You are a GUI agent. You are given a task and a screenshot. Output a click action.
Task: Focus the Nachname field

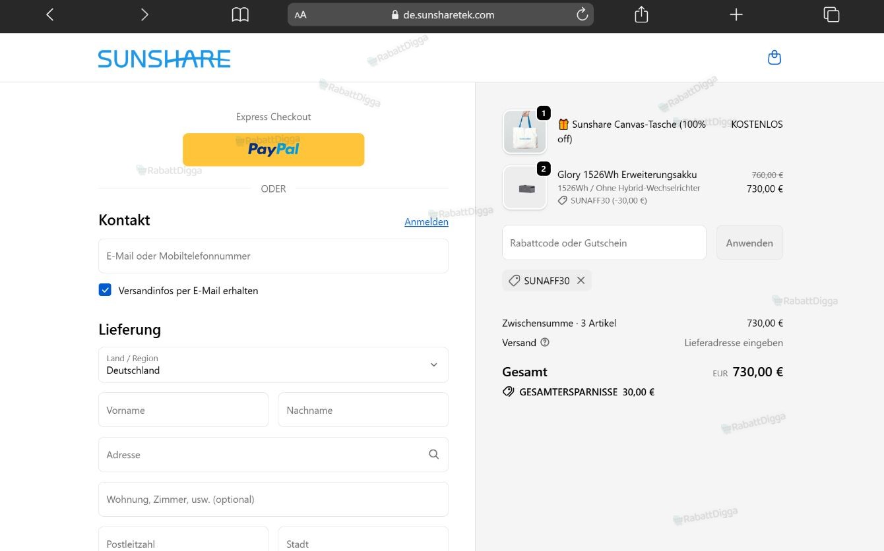[363, 410]
